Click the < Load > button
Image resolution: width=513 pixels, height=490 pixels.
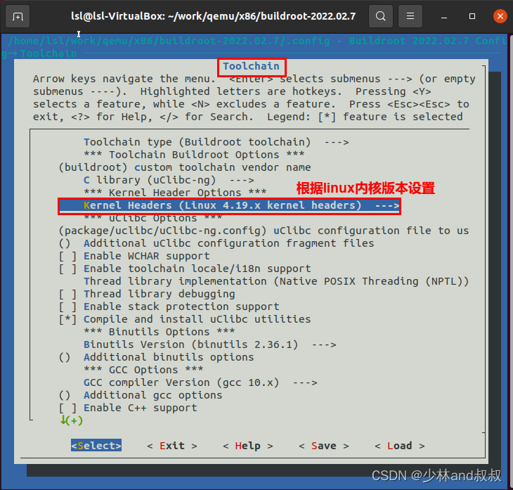point(400,446)
